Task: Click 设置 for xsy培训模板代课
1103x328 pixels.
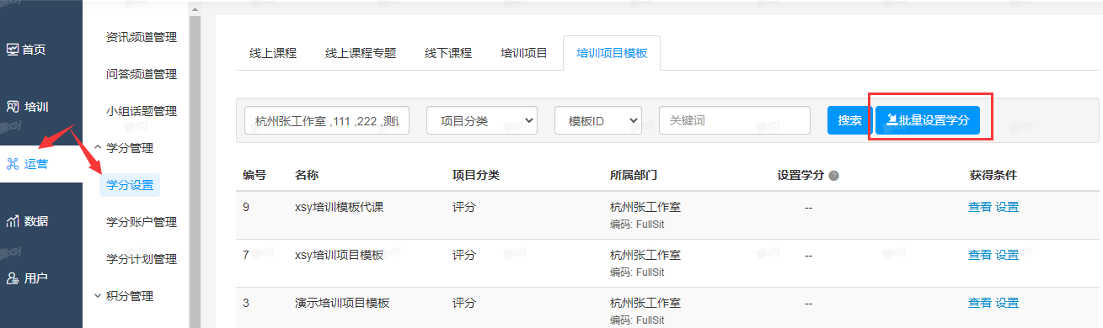Action: click(x=1007, y=207)
